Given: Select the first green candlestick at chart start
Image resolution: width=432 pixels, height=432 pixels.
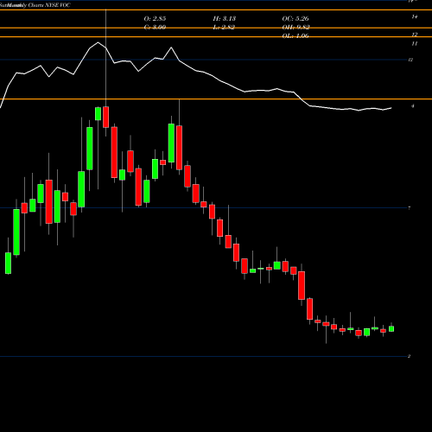Looking at the screenshot, I should [x=8, y=263].
